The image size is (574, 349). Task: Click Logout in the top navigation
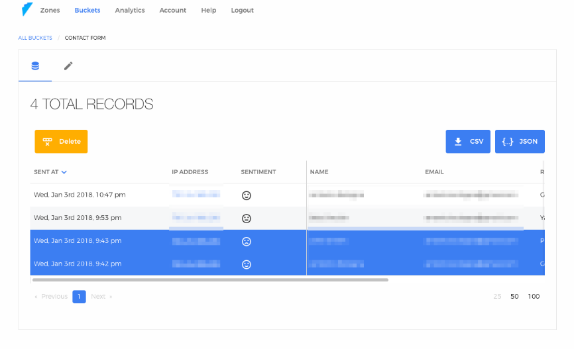tap(242, 11)
